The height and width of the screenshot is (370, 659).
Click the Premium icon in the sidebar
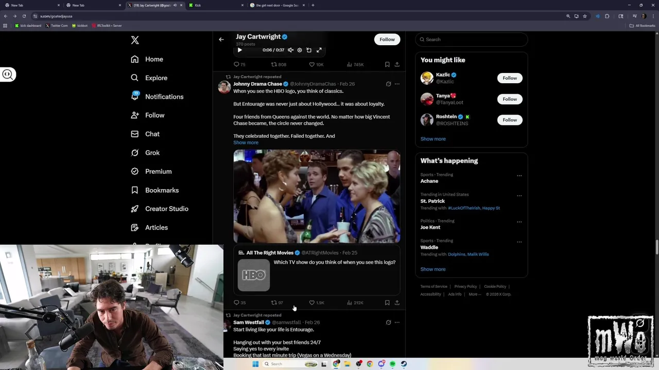pos(135,172)
